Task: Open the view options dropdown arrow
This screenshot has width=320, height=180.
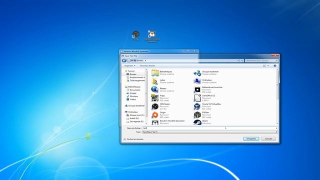Action: (268, 65)
